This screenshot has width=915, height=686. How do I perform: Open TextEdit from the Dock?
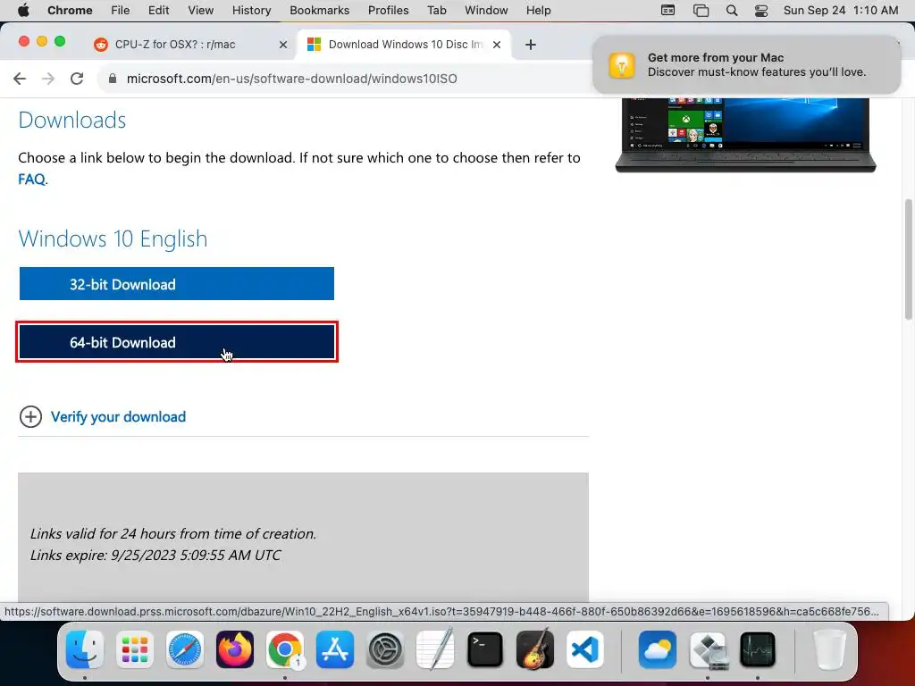435,649
